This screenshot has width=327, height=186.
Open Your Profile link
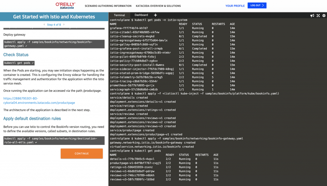point(235,6)
